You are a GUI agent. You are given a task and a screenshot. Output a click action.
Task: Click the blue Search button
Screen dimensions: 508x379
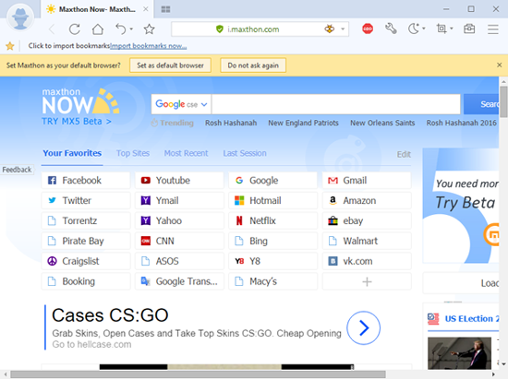pos(481,104)
